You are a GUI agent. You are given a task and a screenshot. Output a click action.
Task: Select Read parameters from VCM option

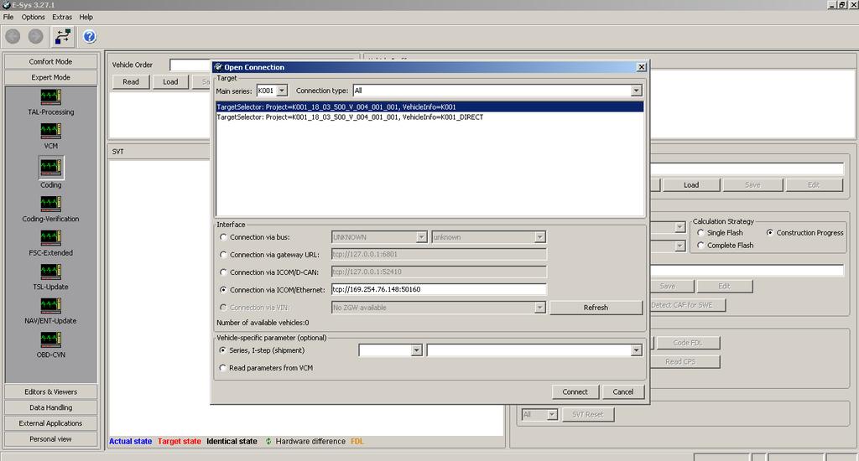(x=223, y=368)
